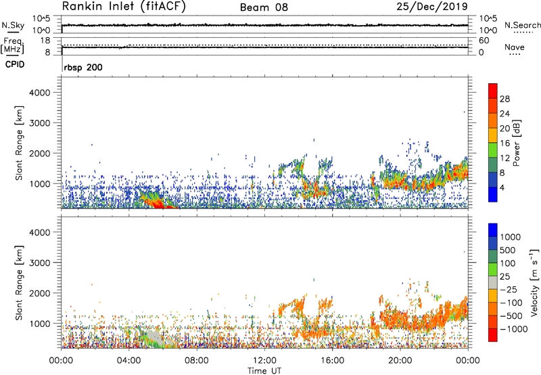Click the power color bar blue bottom segment
This screenshot has height=375, width=541.
tap(493, 194)
